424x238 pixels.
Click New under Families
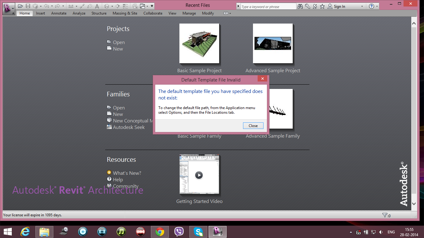[x=118, y=114]
